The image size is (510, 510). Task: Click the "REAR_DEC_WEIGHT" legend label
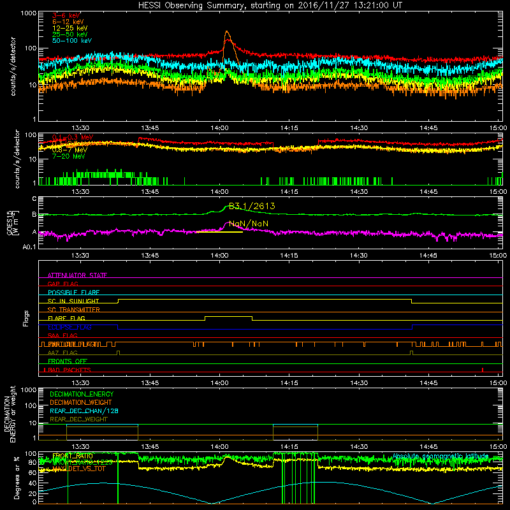(78, 419)
